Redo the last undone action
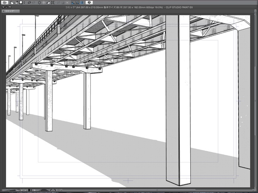 tap(34, 3)
